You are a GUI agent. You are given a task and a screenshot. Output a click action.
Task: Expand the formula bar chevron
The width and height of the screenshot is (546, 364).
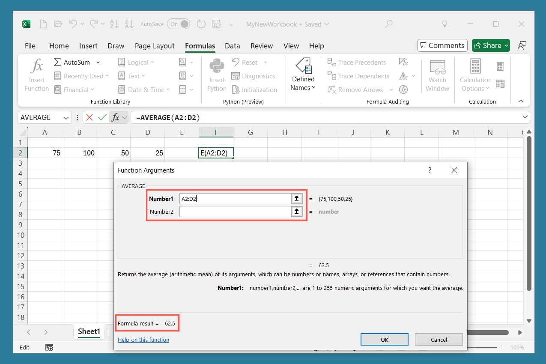tap(525, 117)
